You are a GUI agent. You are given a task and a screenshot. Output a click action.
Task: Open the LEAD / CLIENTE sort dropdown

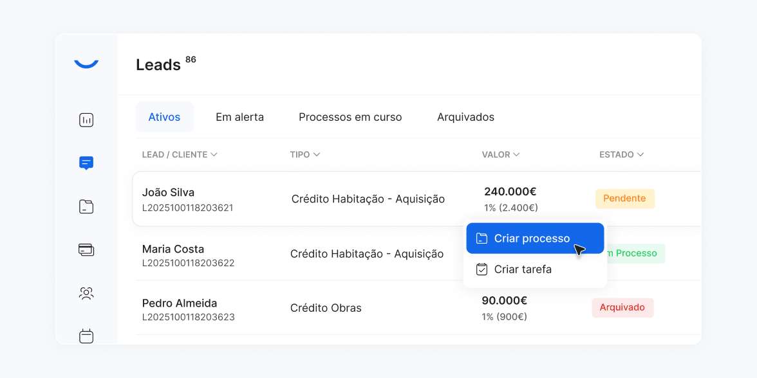click(x=180, y=154)
